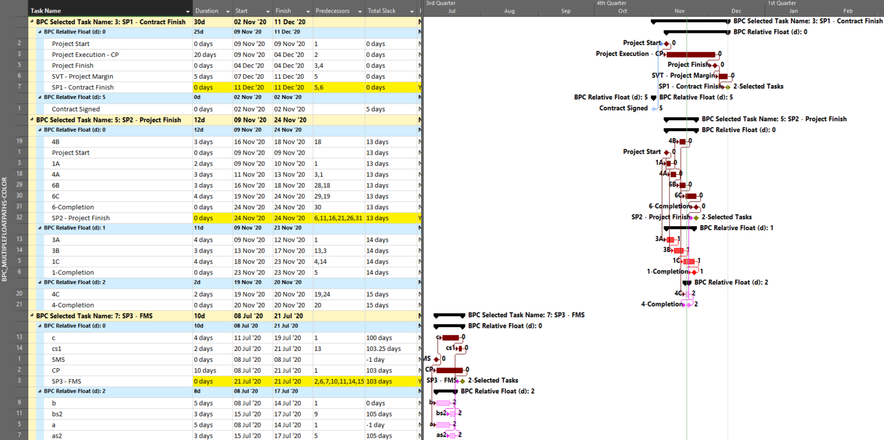
Task: Select the Project Start milestone diamond on the Gantt chart
Action: (666, 43)
